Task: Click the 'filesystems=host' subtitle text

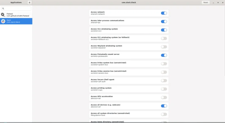Action: 98,115
